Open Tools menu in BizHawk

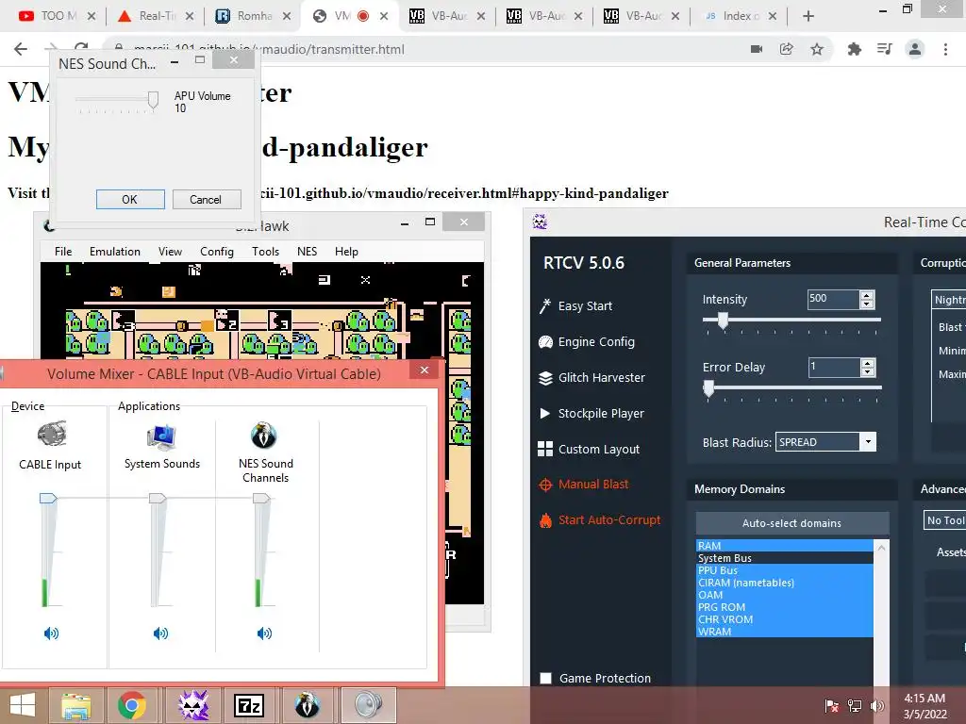(x=265, y=251)
